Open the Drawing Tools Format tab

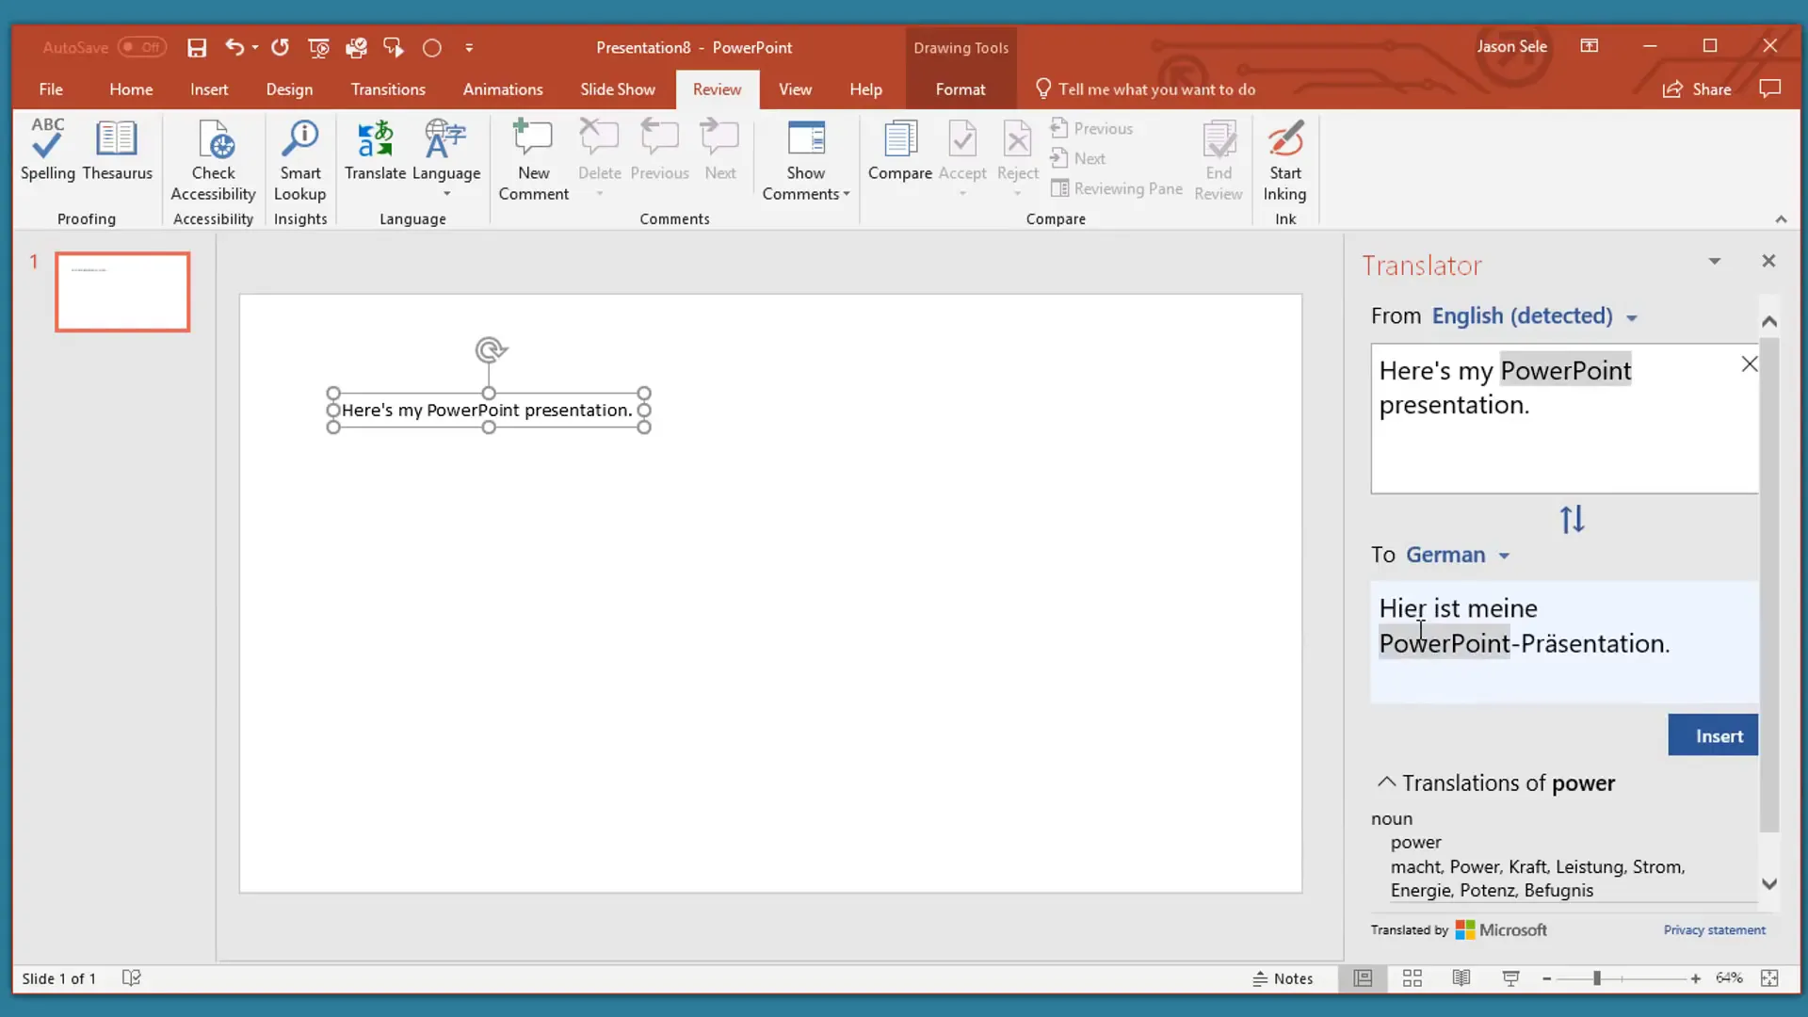click(x=960, y=89)
